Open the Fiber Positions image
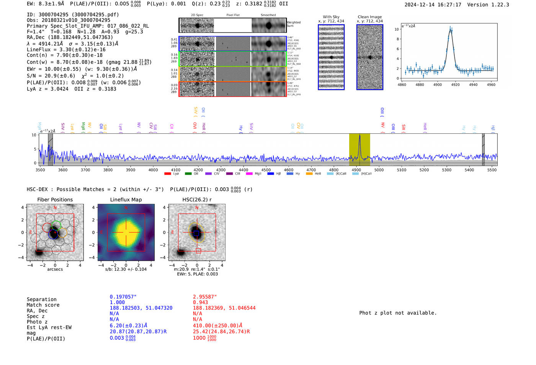Screen dimensions: 536x365 [x=55, y=232]
